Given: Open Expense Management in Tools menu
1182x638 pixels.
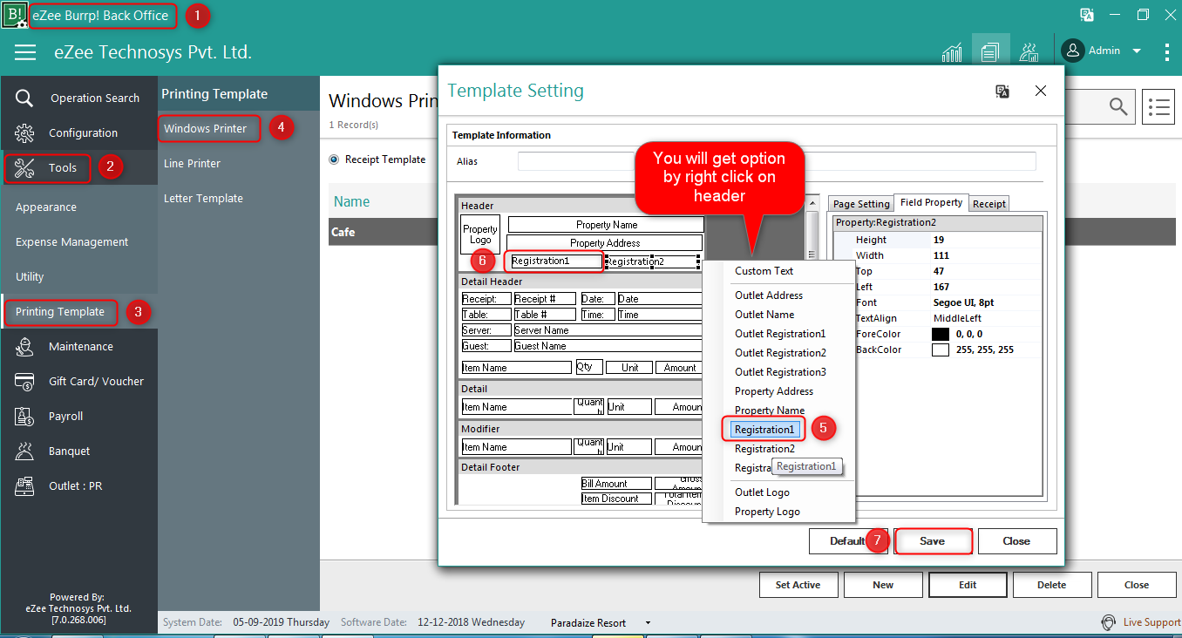Looking at the screenshot, I should [71, 241].
